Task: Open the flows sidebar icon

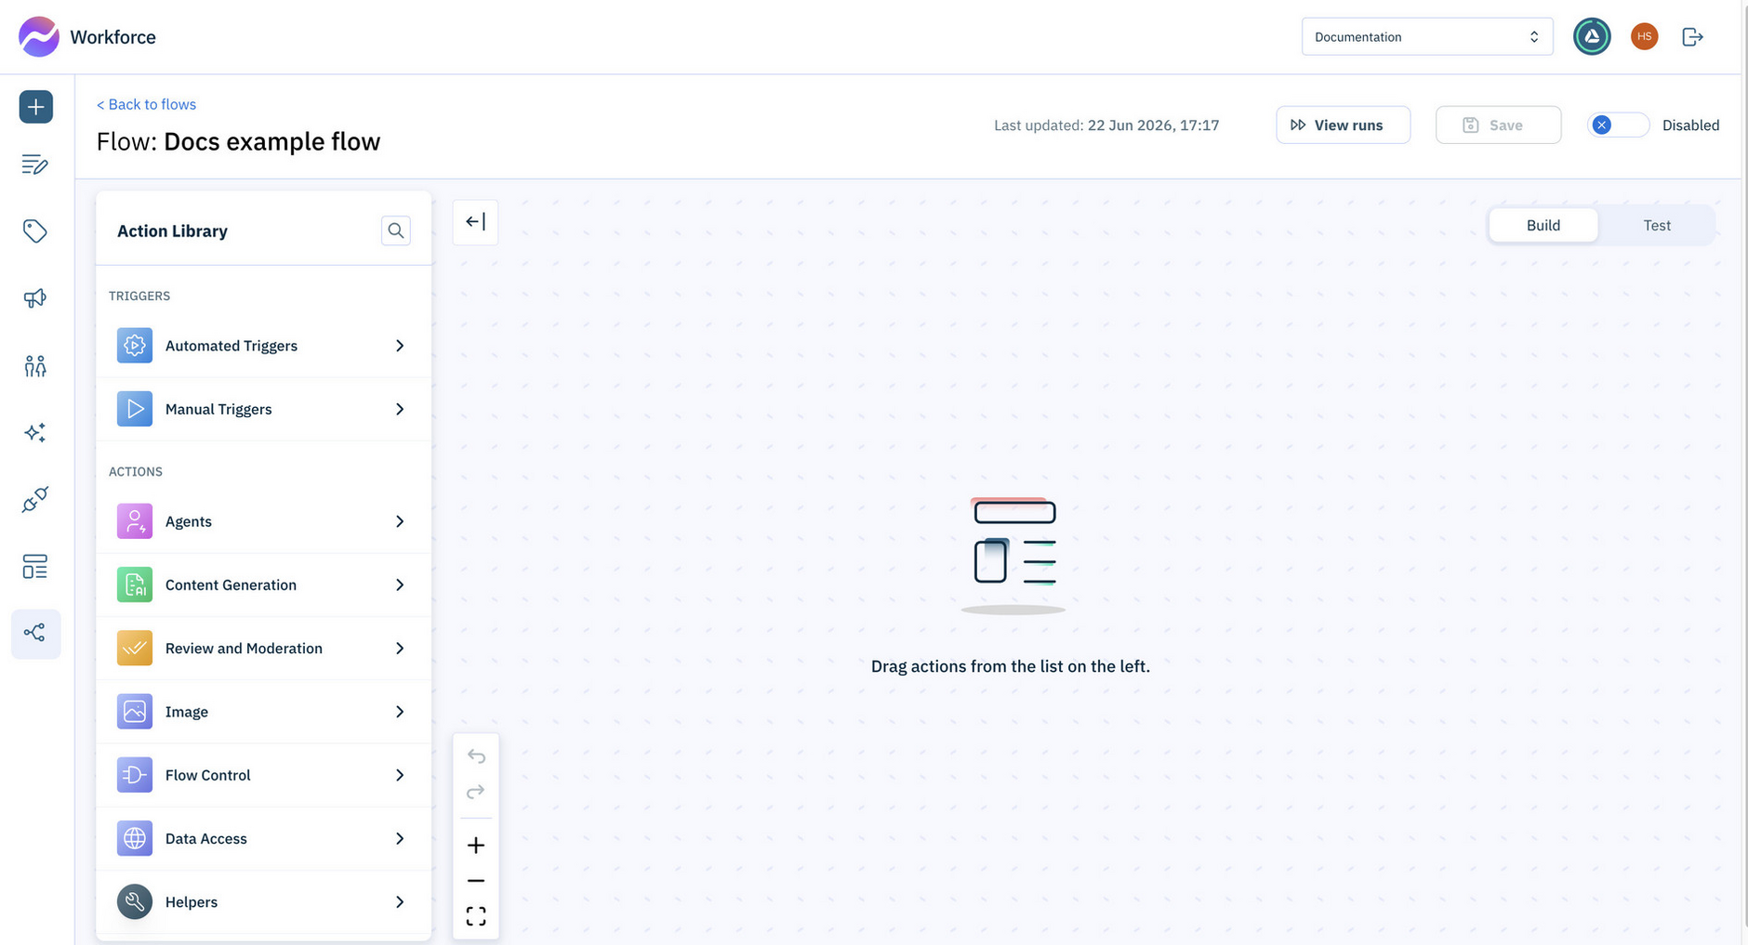Action: 35,634
